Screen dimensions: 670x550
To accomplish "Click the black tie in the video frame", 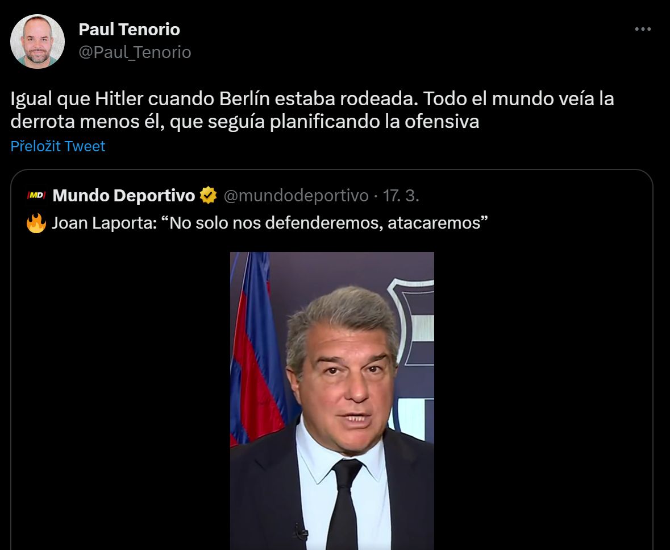I will pos(344,504).
